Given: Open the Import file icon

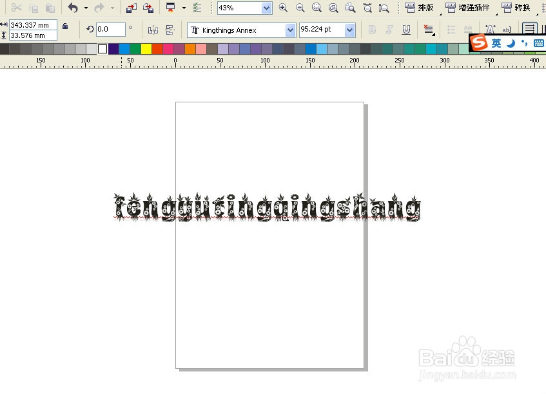Looking at the screenshot, I should (132, 8).
